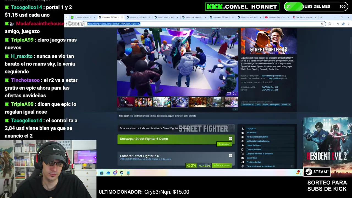Viewport: 352px width, 198px height.
Task: Click CAPCOM Co., Ltd. editor link
Action: coord(270,90)
